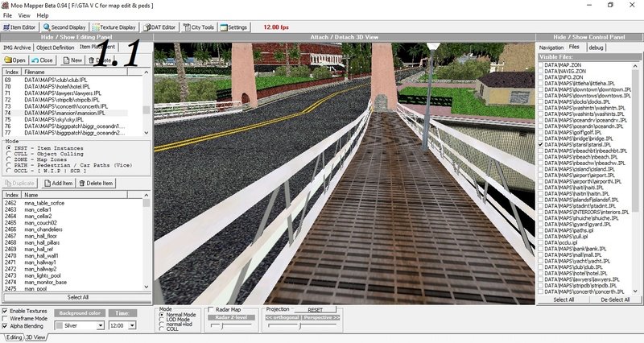Image resolution: width=644 pixels, height=343 pixels.
Task: Click the Duplicate button
Action: [19, 184]
